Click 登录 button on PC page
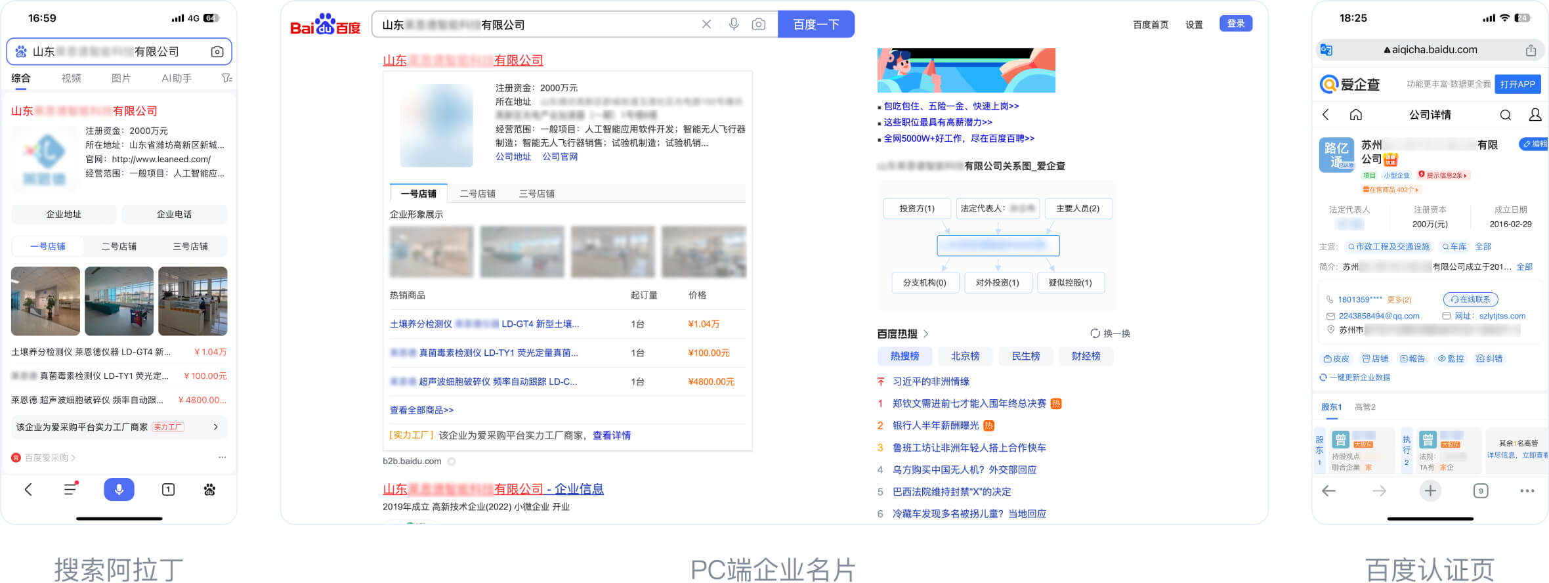Screen dimensions: 1549x583 (1236, 24)
